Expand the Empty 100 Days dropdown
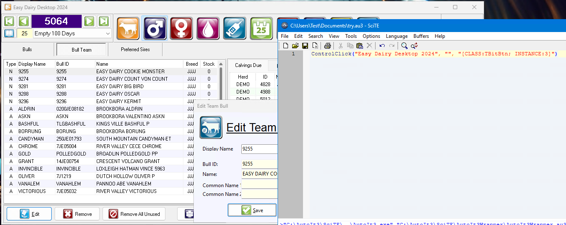Image resolution: width=566 pixels, height=225 pixels. [108, 34]
